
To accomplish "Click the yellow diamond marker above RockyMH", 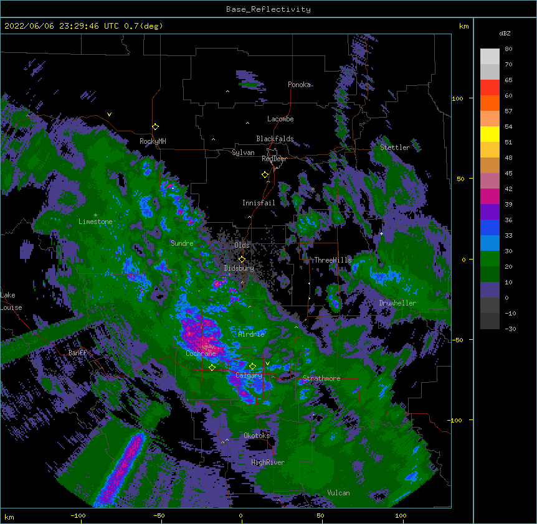I will [x=156, y=127].
